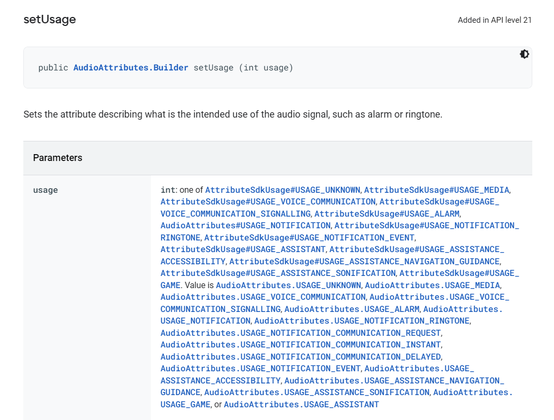The height and width of the screenshot is (420, 554).
Task: Toggle dark theme for the code block
Action: point(524,54)
